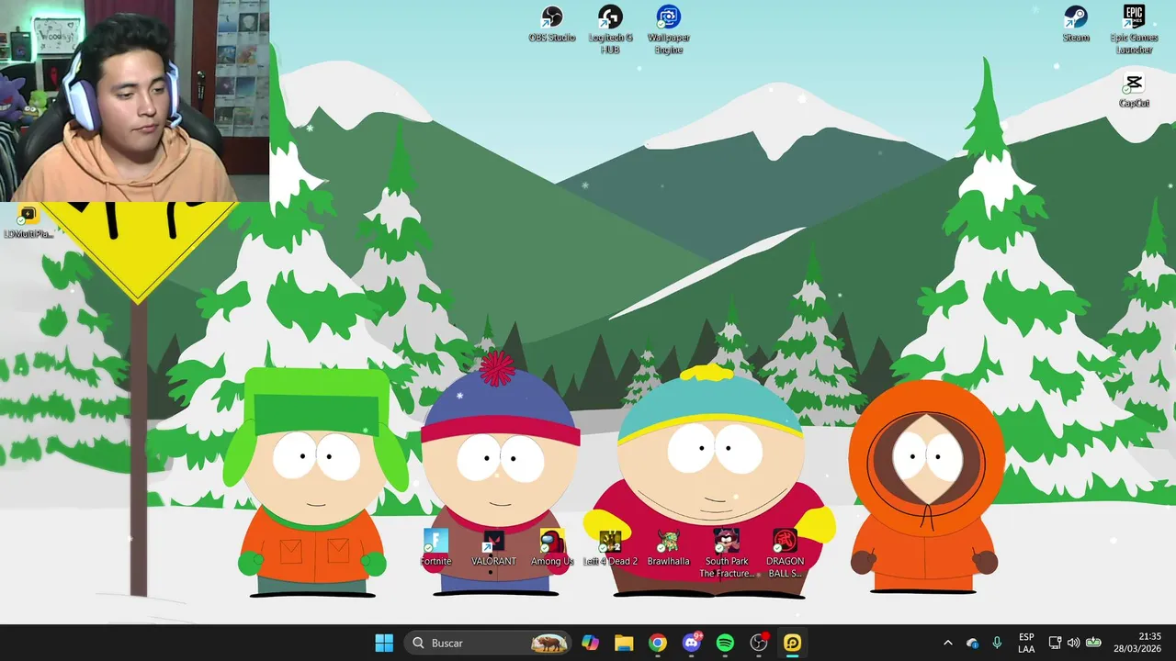Open the OneDrive cloud tray icon
The width and height of the screenshot is (1176, 661).
[973, 643]
